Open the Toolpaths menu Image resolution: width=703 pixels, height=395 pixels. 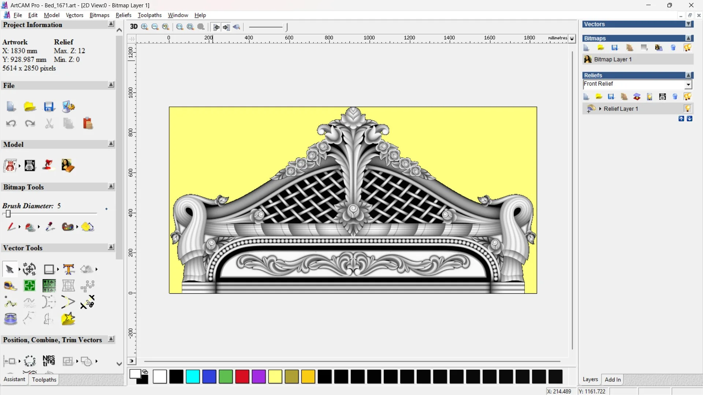pos(149,15)
